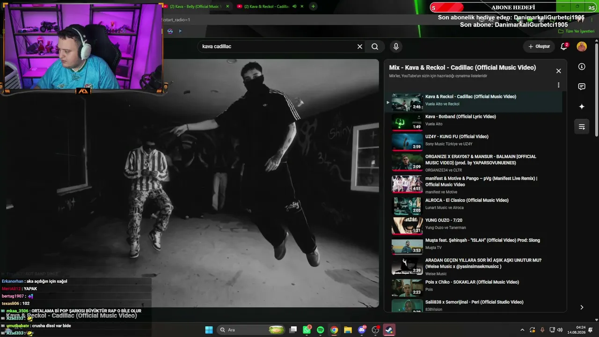Viewport: 599px width, 337px height.
Task: Click channel name Weise Music
Action: click(x=436, y=274)
